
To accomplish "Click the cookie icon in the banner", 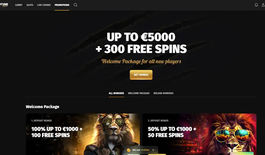I will point(128,150).
